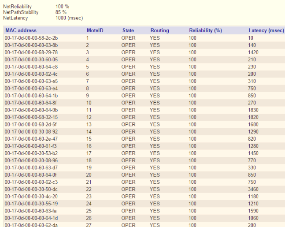The image size is (285, 227).
Task: Select the NetPathStability 85 % value
Action: coord(61,12)
